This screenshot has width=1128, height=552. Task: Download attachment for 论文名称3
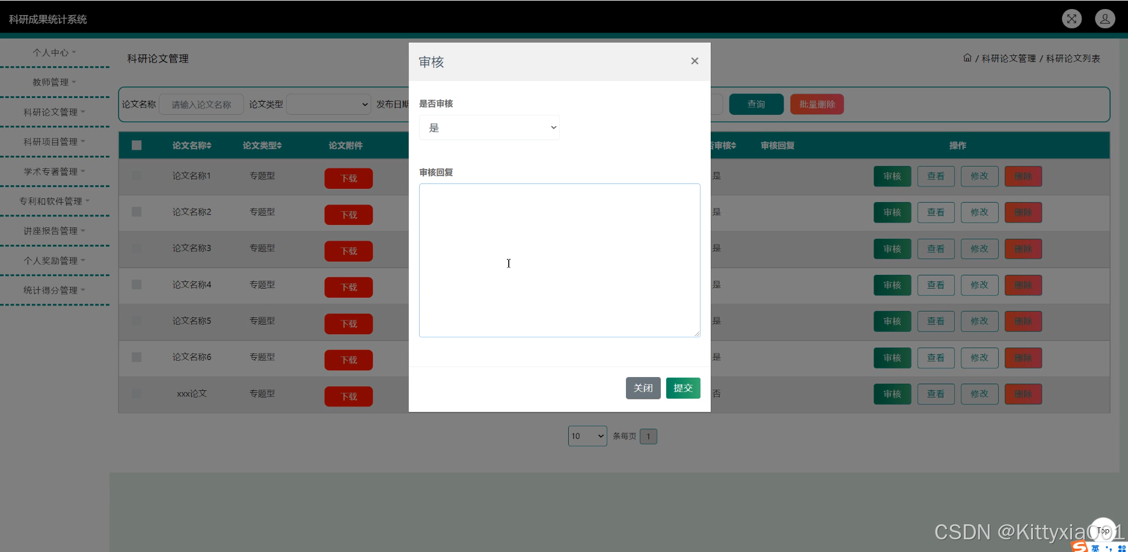click(349, 251)
